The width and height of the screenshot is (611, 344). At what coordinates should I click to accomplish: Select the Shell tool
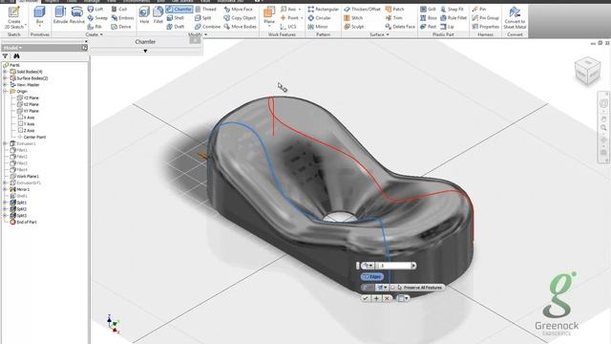tap(176, 18)
